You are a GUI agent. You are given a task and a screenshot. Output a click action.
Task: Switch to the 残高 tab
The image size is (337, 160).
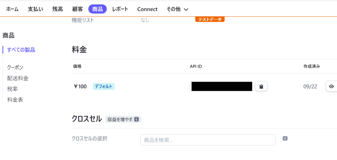coord(58,9)
